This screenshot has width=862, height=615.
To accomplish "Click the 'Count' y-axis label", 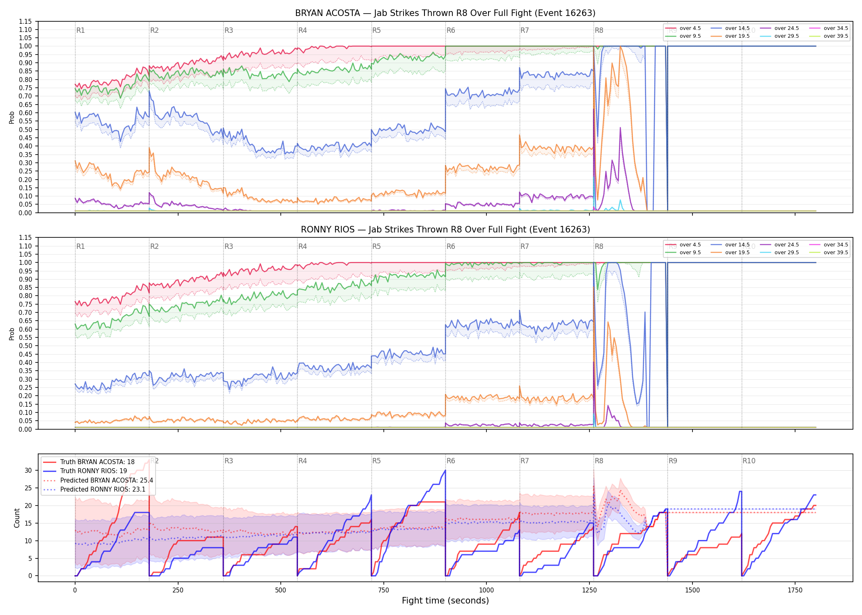I will pyautogui.click(x=17, y=518).
